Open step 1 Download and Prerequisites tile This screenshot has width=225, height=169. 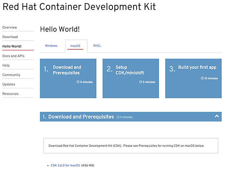[x=68, y=78]
